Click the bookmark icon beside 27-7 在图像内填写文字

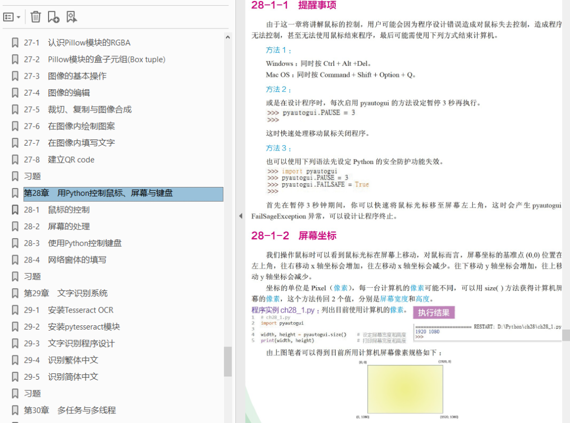[15, 143]
